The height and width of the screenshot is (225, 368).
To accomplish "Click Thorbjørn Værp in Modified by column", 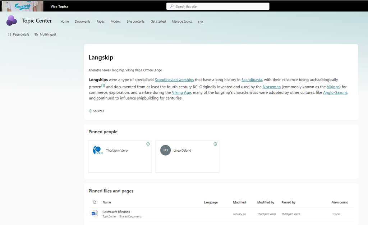I will tap(266, 214).
